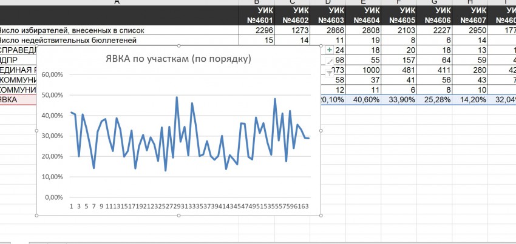The height and width of the screenshot is (244, 516).
Task: Select cell containing 1000
Action: 363,70
